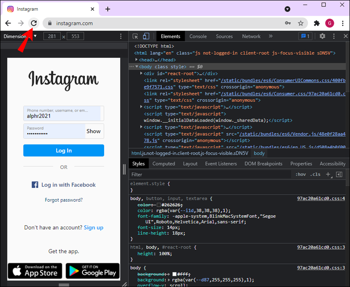
Task: Close the DevTools panel
Action: click(345, 36)
